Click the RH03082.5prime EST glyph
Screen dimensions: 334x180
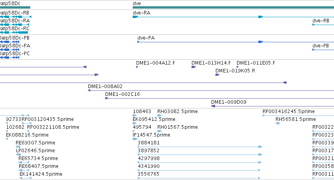159,115
